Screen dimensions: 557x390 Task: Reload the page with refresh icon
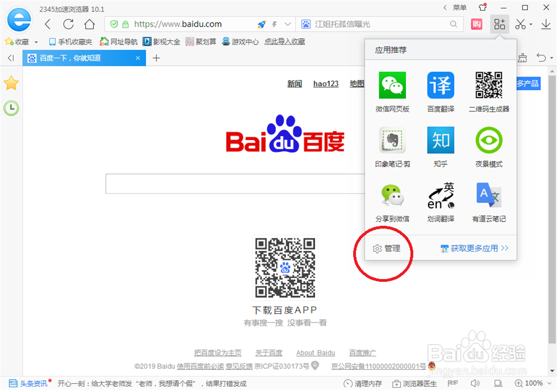click(x=69, y=24)
